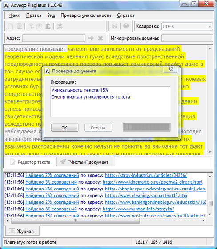Click the Paste clipboard toolbar icon
Screen dimensions: 217x249
point(48,26)
